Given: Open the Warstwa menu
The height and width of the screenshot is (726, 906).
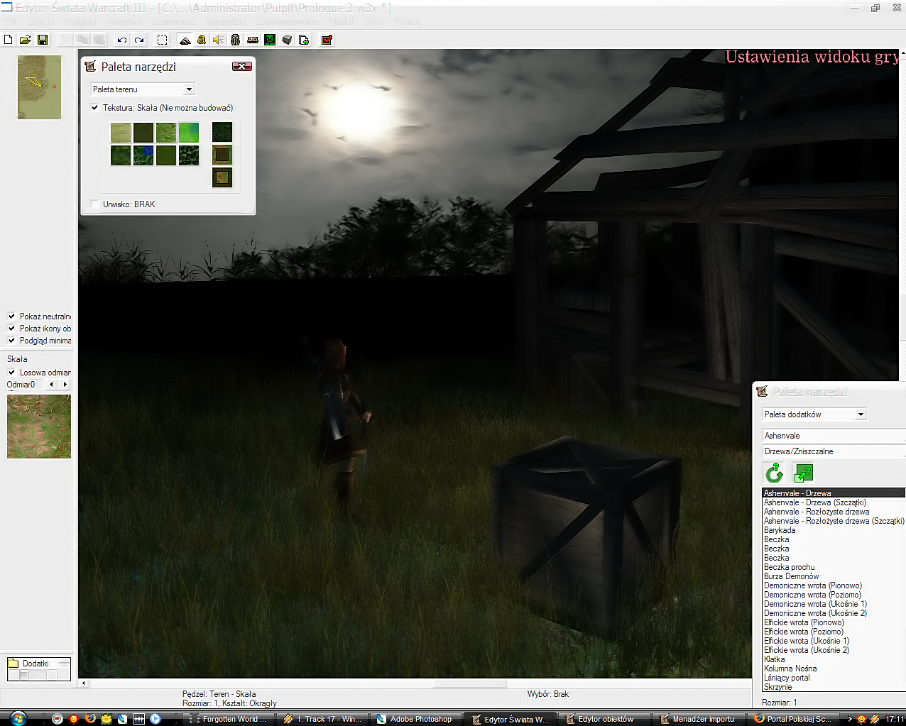Looking at the screenshot, I should coord(124,22).
